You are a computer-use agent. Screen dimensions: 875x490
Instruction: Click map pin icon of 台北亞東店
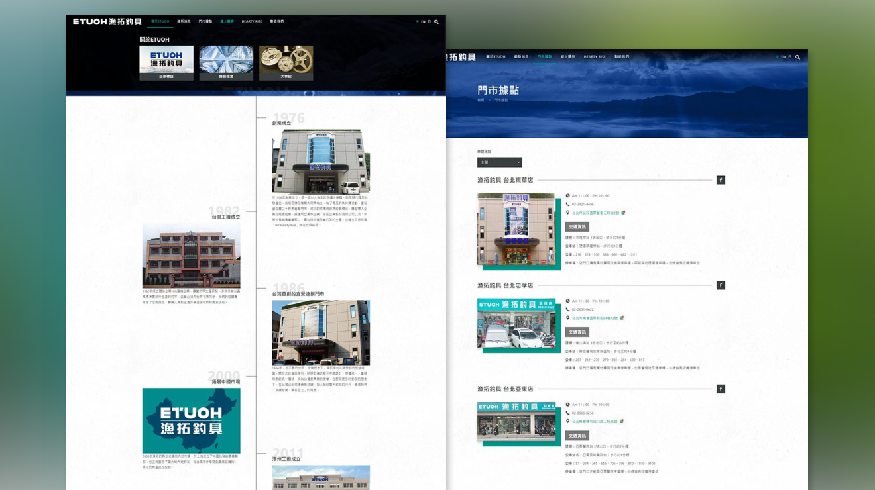568,421
